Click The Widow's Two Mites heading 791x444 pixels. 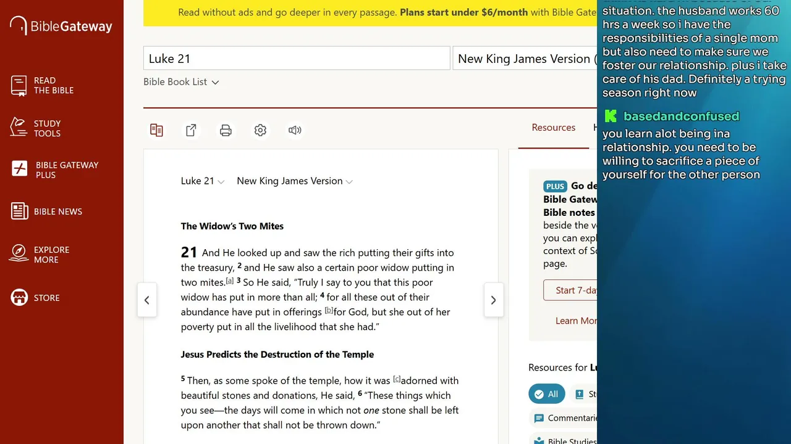tap(232, 226)
